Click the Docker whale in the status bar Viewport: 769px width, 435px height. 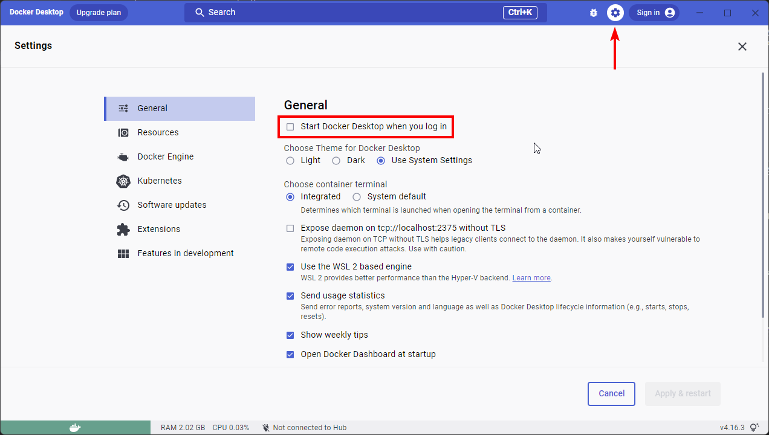74,427
